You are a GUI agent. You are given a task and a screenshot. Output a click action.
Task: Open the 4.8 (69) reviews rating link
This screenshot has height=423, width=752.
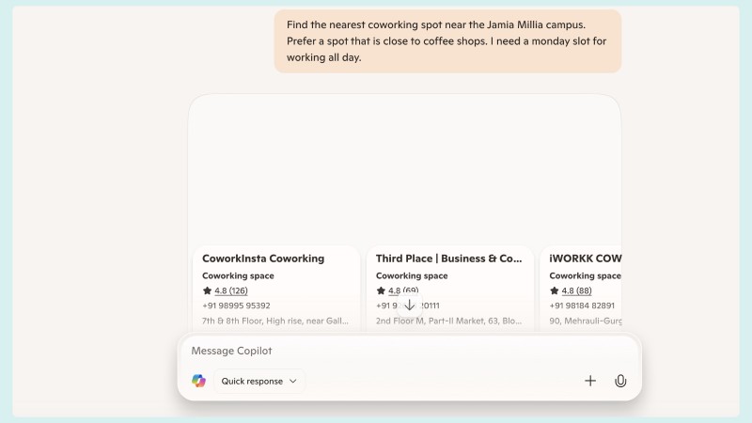point(403,290)
